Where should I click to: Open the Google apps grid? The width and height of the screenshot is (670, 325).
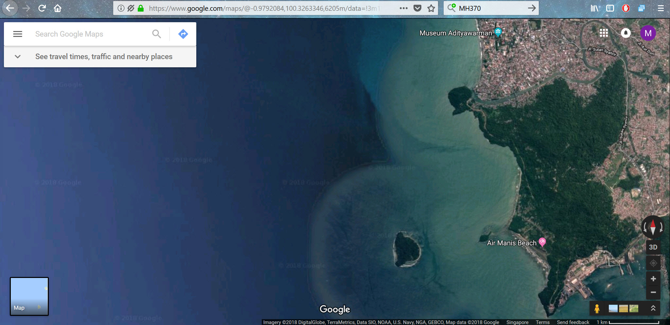tap(604, 33)
